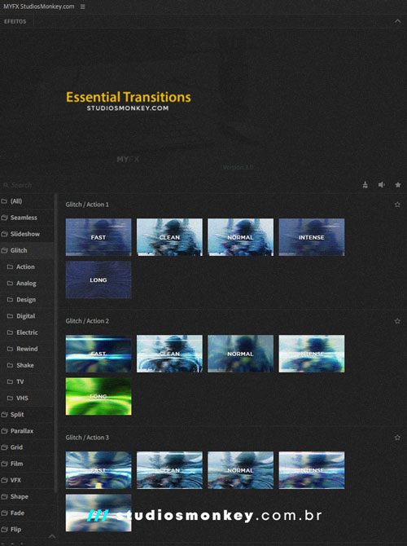Select the Digital subfolder
This screenshot has width=407, height=546.
pyautogui.click(x=27, y=316)
